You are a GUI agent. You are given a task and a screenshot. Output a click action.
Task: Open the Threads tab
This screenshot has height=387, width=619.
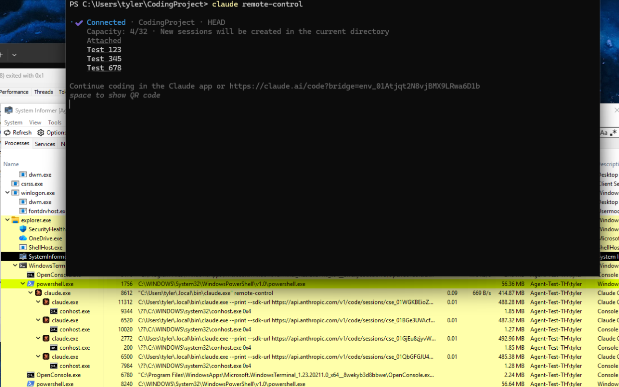coord(43,92)
